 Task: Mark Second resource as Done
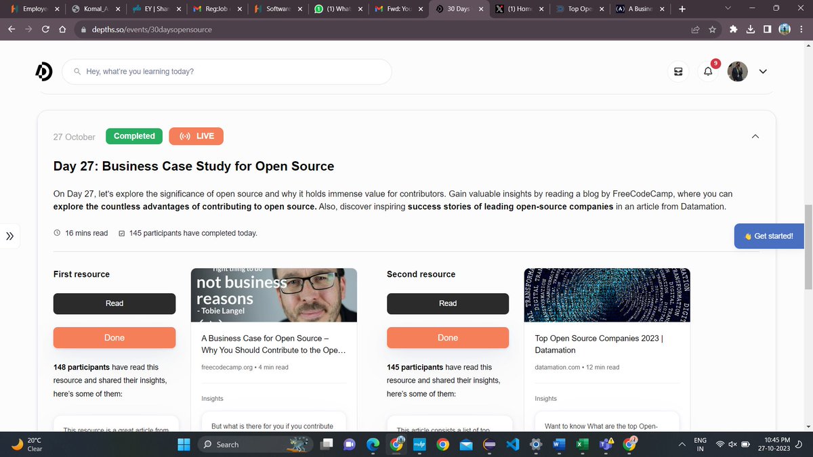(448, 338)
